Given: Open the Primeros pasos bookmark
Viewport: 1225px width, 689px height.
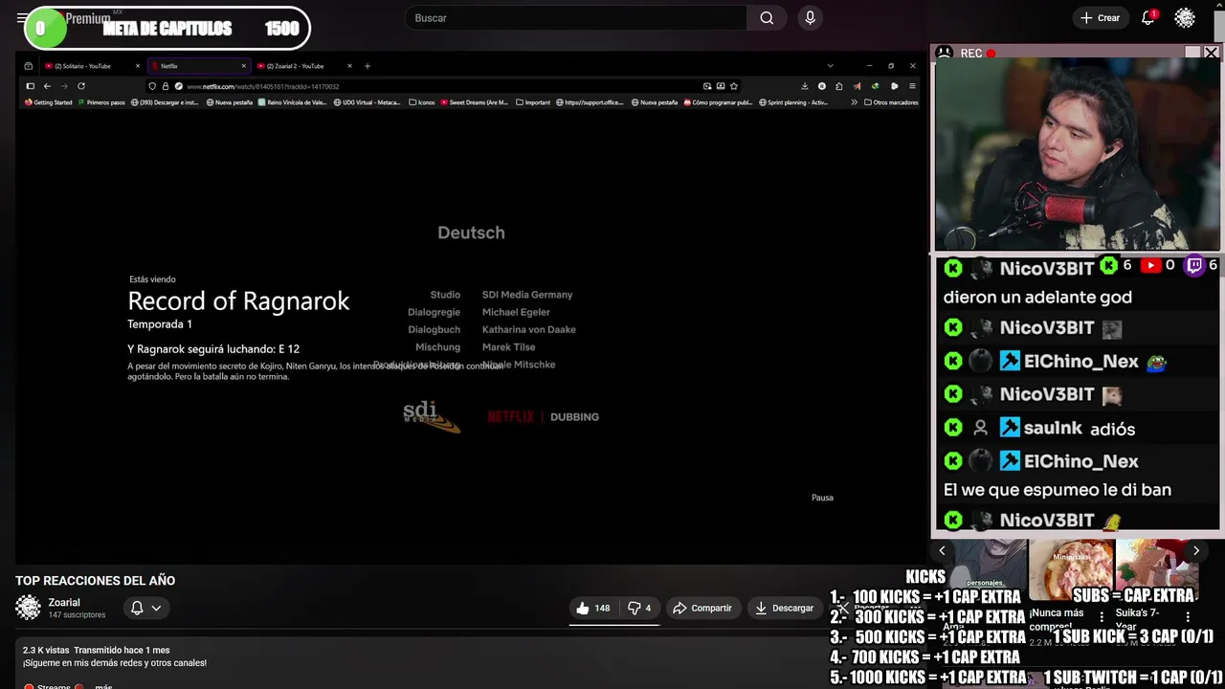Looking at the screenshot, I should [x=101, y=102].
